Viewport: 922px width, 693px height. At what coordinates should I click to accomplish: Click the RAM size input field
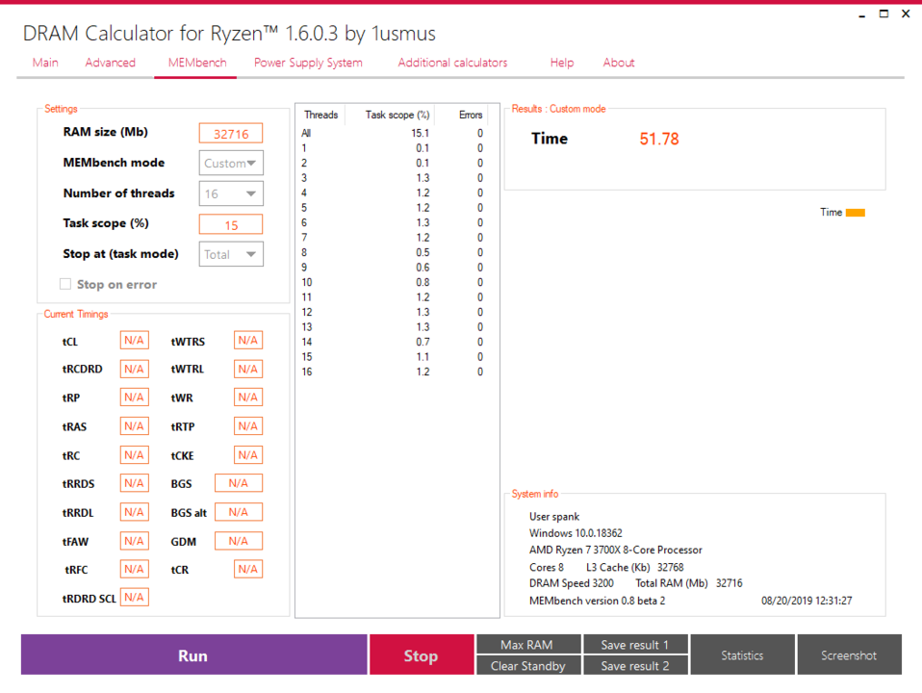pos(231,134)
